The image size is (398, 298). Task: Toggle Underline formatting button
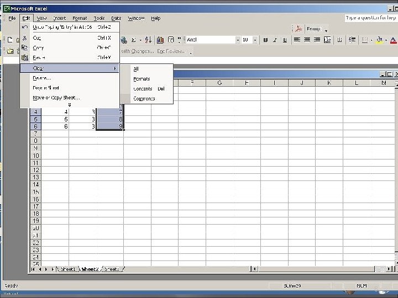tap(285, 40)
